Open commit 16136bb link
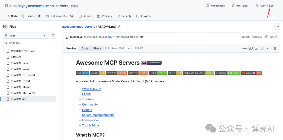283x140 pixels. (x=245, y=37)
